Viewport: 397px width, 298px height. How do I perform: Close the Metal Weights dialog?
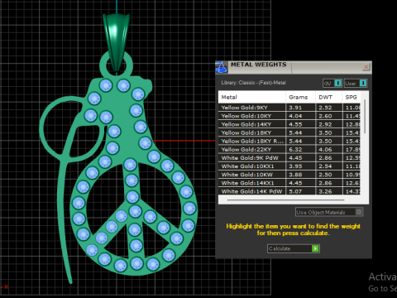(x=366, y=67)
